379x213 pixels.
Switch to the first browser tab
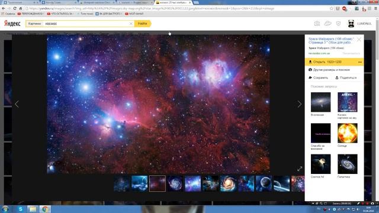pyautogui.click(x=20, y=2)
